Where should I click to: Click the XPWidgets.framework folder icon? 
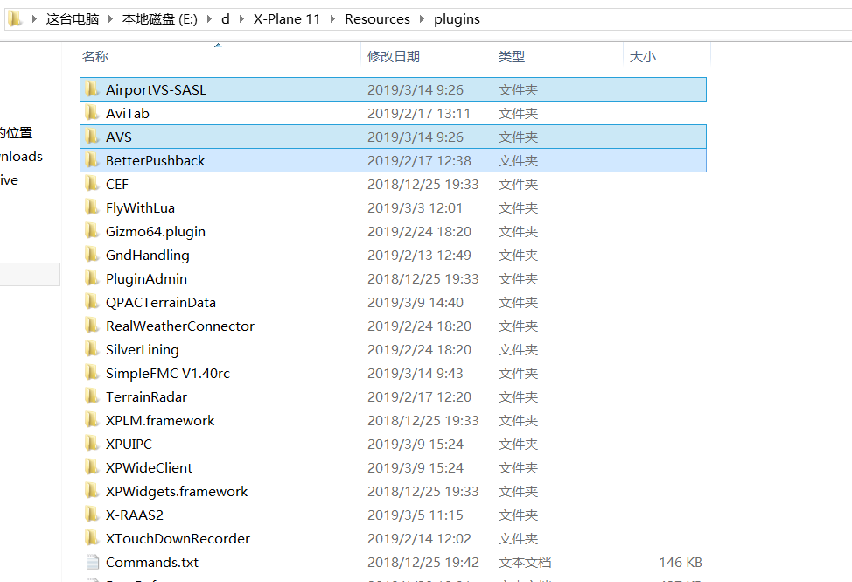click(92, 491)
